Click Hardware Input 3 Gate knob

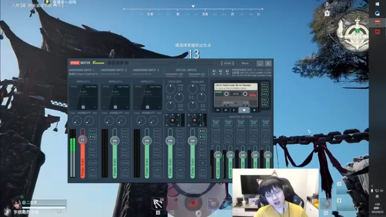(x=153, y=121)
